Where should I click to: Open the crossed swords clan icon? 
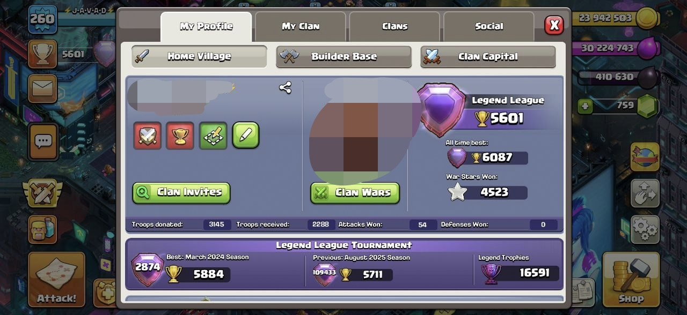(x=148, y=136)
